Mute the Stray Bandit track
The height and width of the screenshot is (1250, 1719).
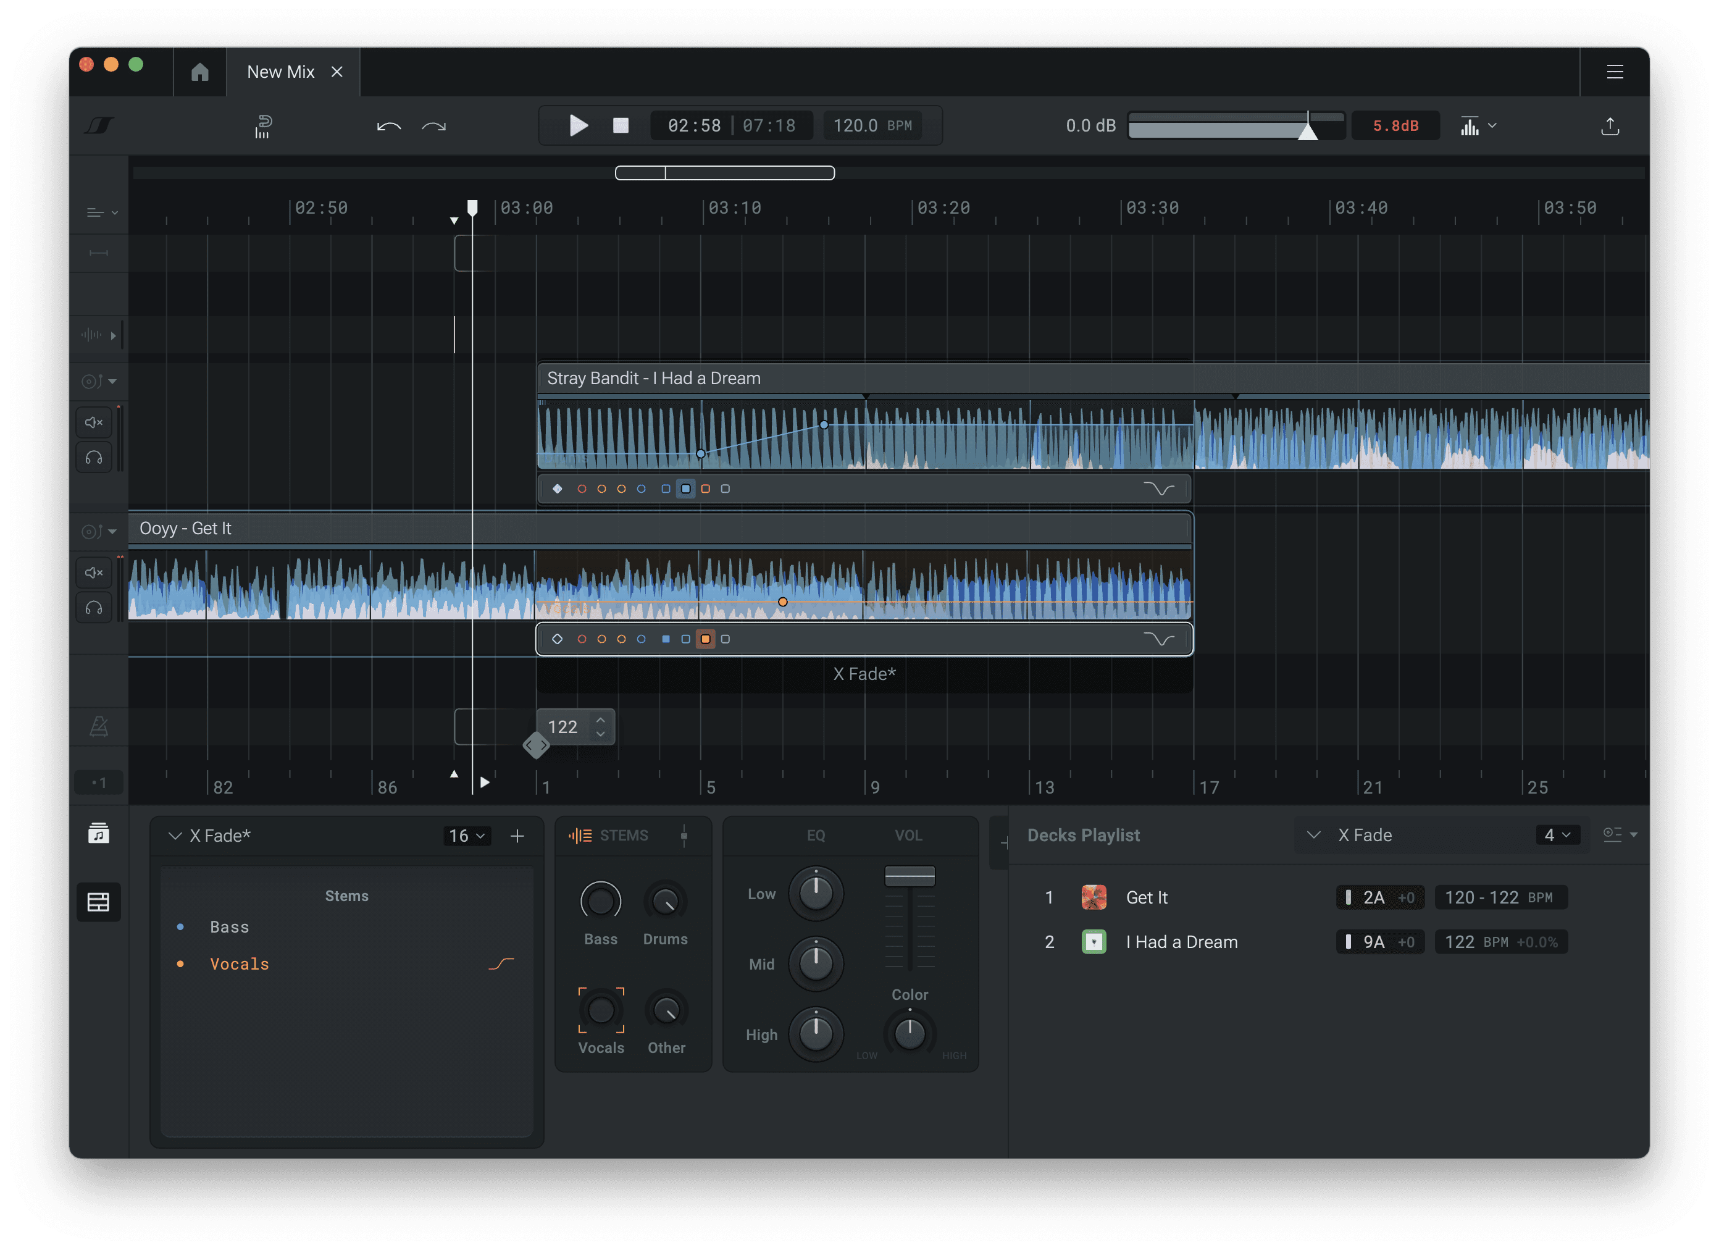94,422
